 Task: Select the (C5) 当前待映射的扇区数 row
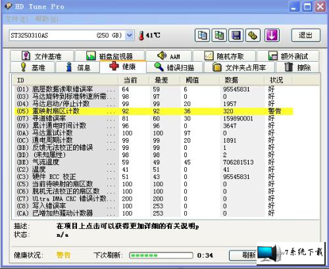[153, 184]
